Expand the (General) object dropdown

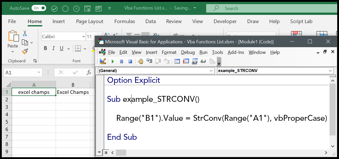211,71
